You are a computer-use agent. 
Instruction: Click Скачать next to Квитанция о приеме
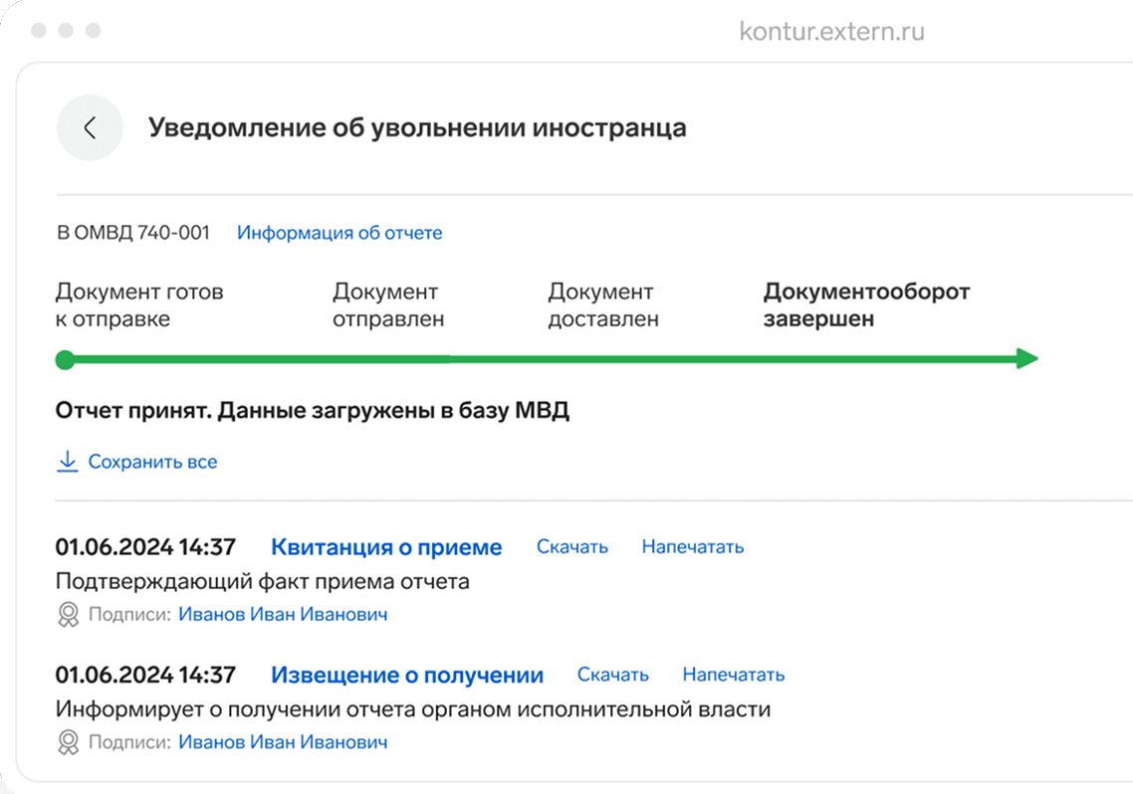[x=571, y=546]
